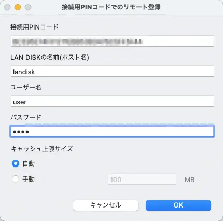This screenshot has width=223, height=221.
Task: Click into the パスワード field
Action: [x=113, y=131]
